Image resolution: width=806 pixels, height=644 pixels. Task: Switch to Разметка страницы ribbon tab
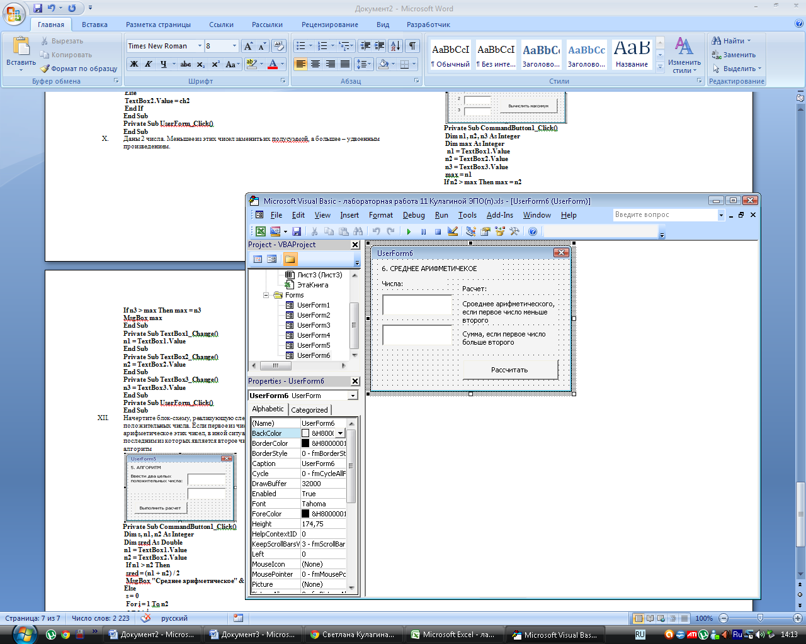tap(158, 25)
